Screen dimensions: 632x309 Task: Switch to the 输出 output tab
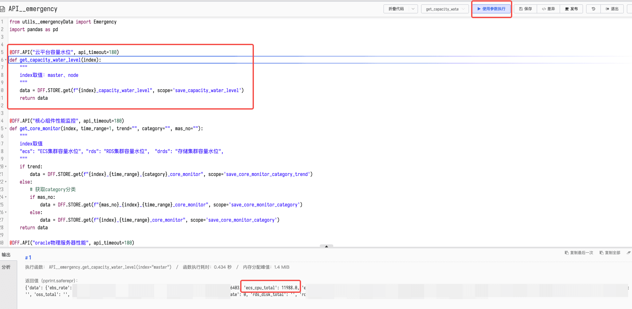(x=6, y=255)
